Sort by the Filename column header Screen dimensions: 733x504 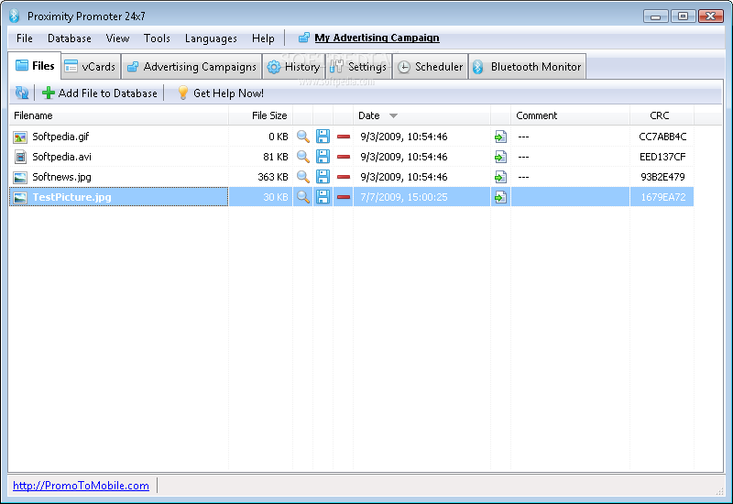click(119, 115)
